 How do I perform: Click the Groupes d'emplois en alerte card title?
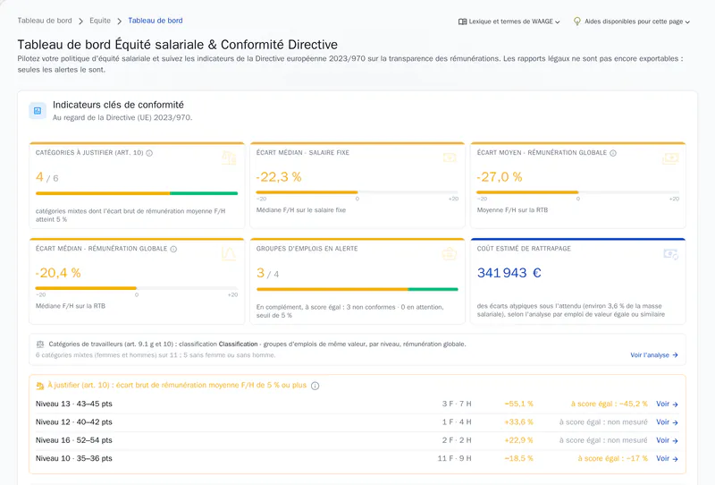(x=307, y=249)
